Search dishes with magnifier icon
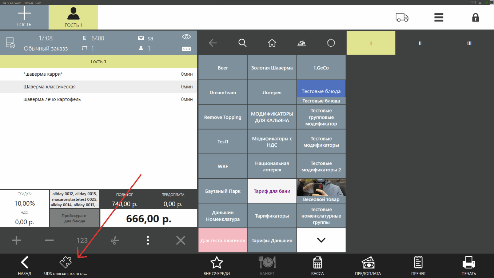Screen dimensions: 494x278 [242, 43]
